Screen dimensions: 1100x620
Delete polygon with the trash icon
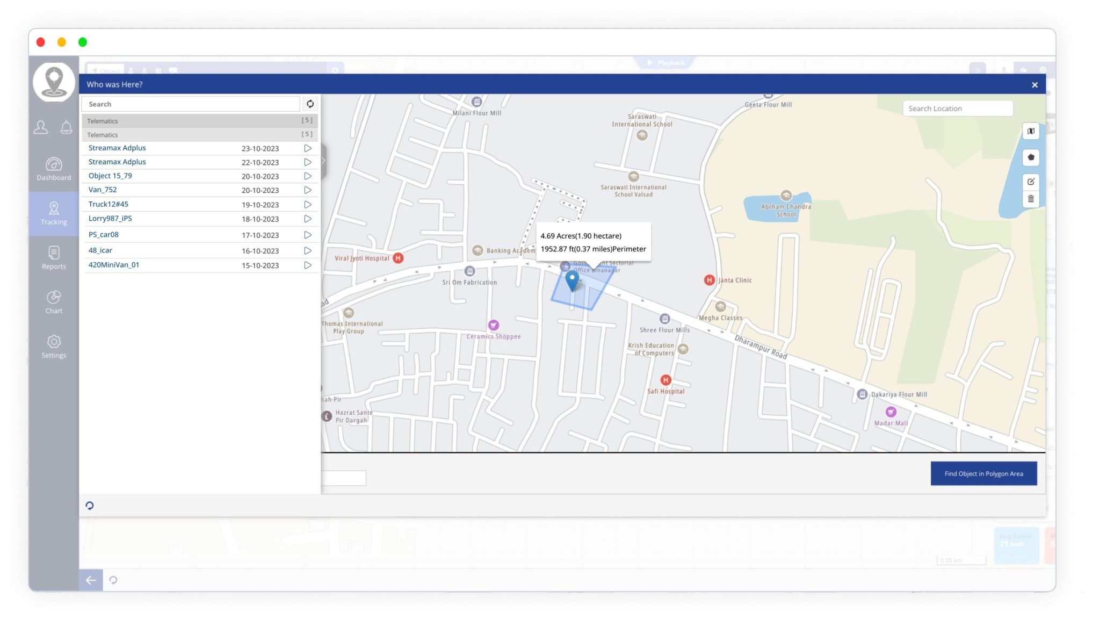1030,199
